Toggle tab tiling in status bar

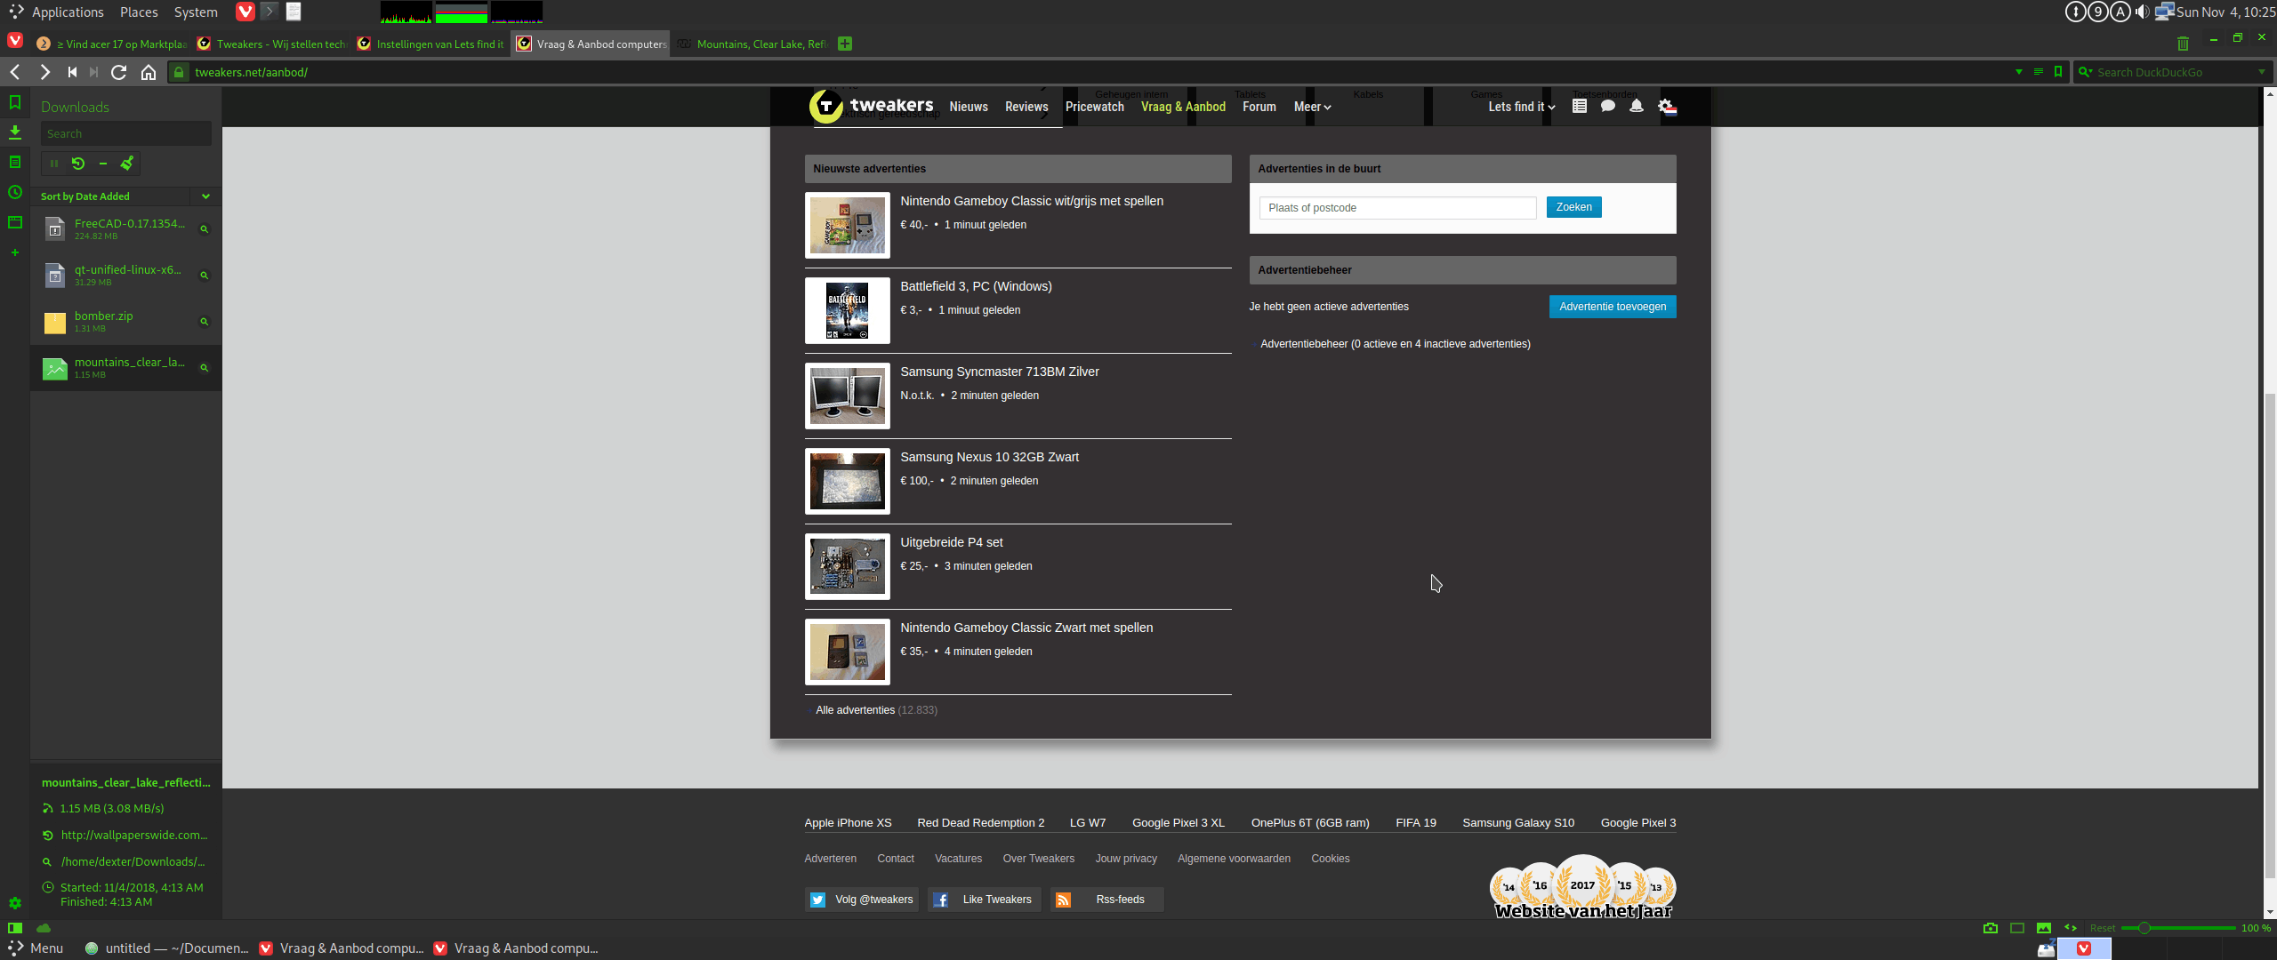tap(2017, 928)
